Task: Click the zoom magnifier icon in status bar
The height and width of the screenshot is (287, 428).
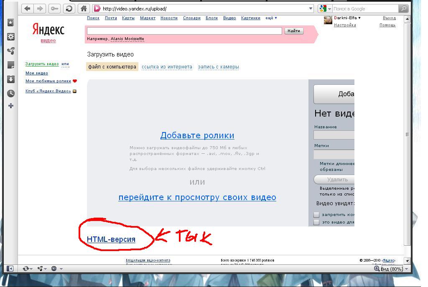Action: coord(377,269)
